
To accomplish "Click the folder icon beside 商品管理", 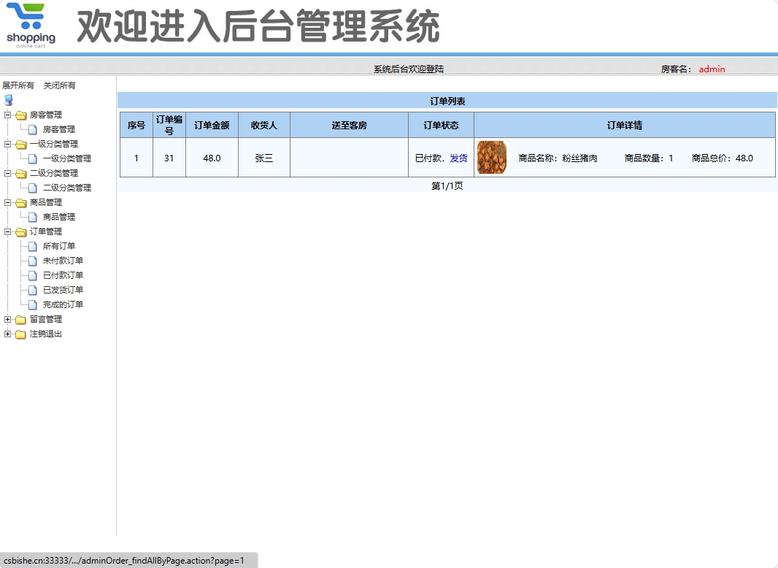I will pyautogui.click(x=22, y=202).
